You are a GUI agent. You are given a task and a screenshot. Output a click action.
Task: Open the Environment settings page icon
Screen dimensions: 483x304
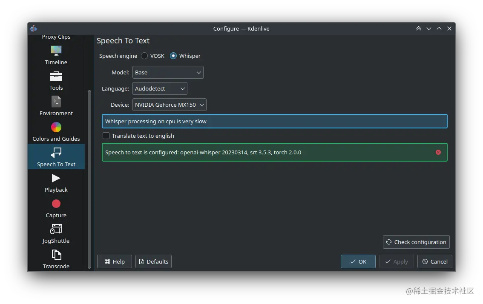56,102
